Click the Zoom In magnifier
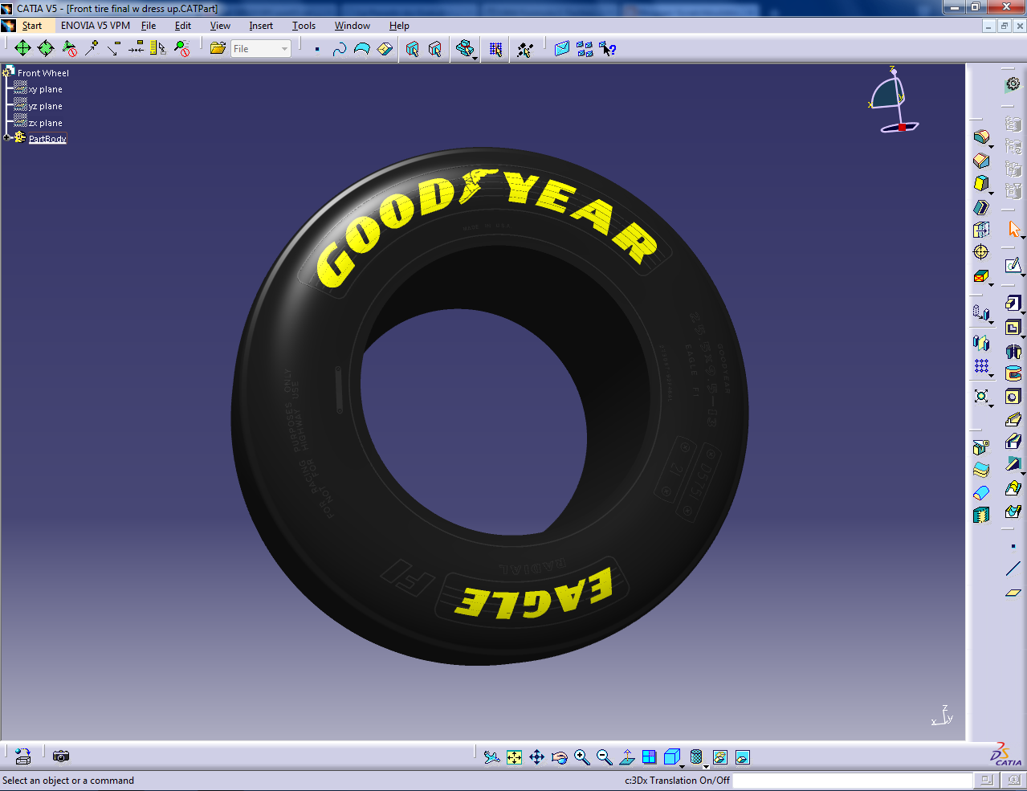The height and width of the screenshot is (791, 1027). (582, 757)
